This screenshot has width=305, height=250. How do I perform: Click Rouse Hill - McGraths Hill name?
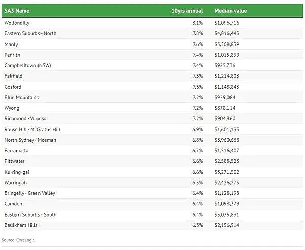(32, 130)
